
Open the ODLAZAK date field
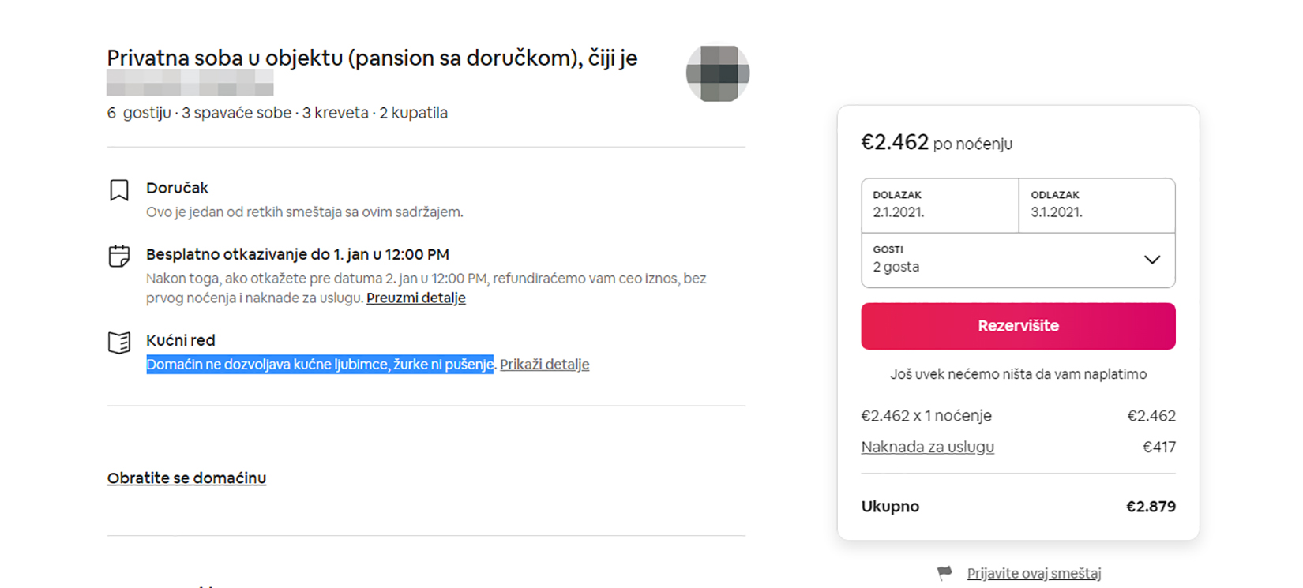(1097, 205)
